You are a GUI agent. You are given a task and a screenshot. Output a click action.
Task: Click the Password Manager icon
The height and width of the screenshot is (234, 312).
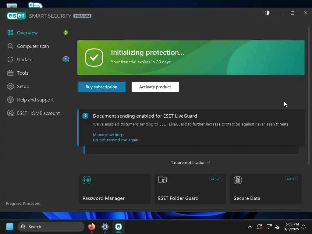click(87, 180)
